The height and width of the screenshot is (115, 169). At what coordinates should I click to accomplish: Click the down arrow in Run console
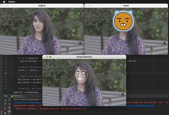[9, 104]
